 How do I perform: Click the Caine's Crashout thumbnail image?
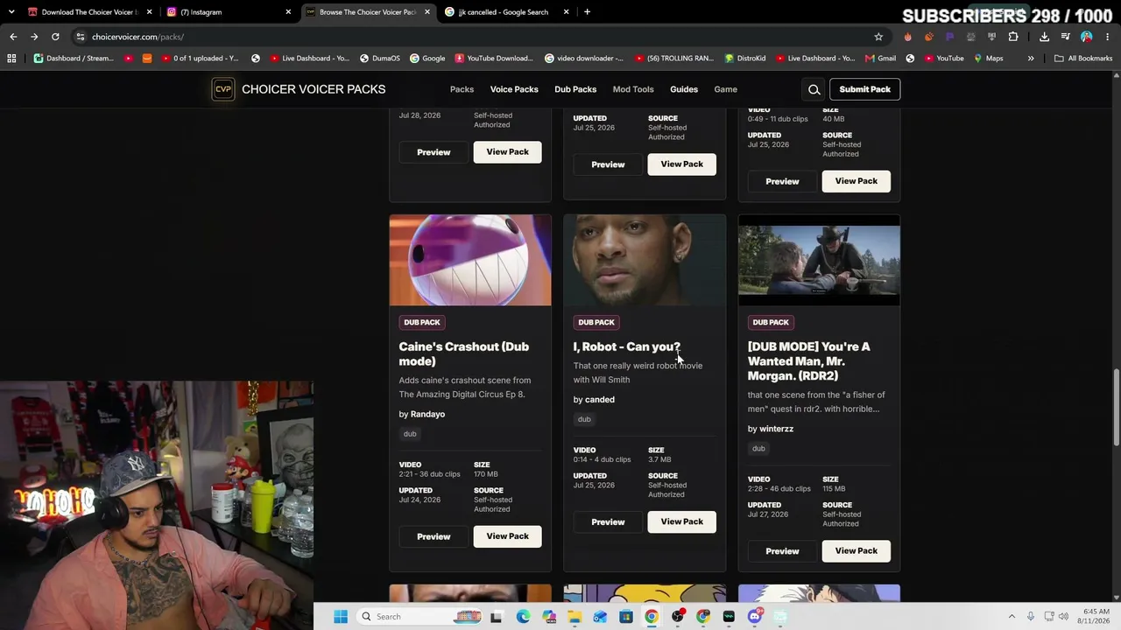tap(470, 261)
